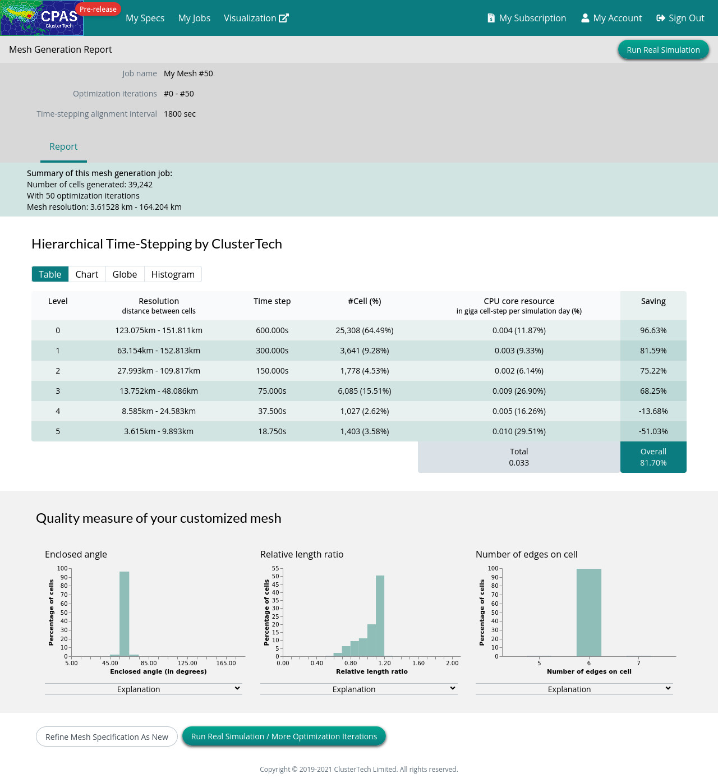This screenshot has height=778, width=718.
Task: Click the Pre-release badge
Action: click(x=98, y=9)
